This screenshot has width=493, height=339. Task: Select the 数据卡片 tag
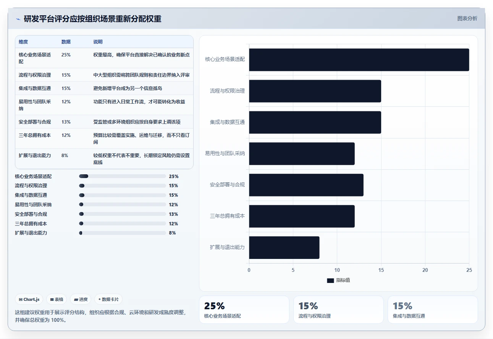coord(108,299)
